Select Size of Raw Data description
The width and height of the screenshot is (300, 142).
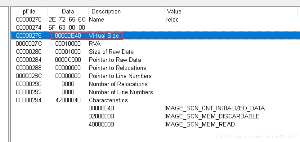tap(111, 52)
